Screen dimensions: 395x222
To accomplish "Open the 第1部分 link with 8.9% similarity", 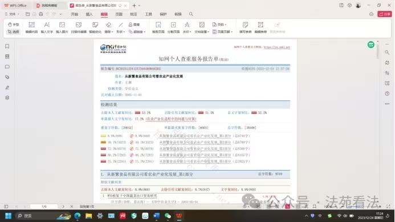I will (195, 136).
